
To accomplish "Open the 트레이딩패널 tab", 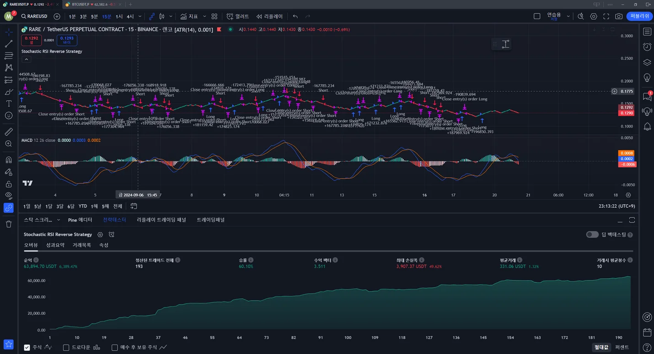I will (211, 220).
